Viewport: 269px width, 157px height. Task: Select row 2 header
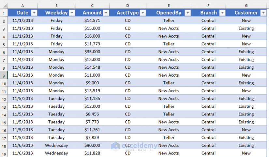tap(4, 20)
